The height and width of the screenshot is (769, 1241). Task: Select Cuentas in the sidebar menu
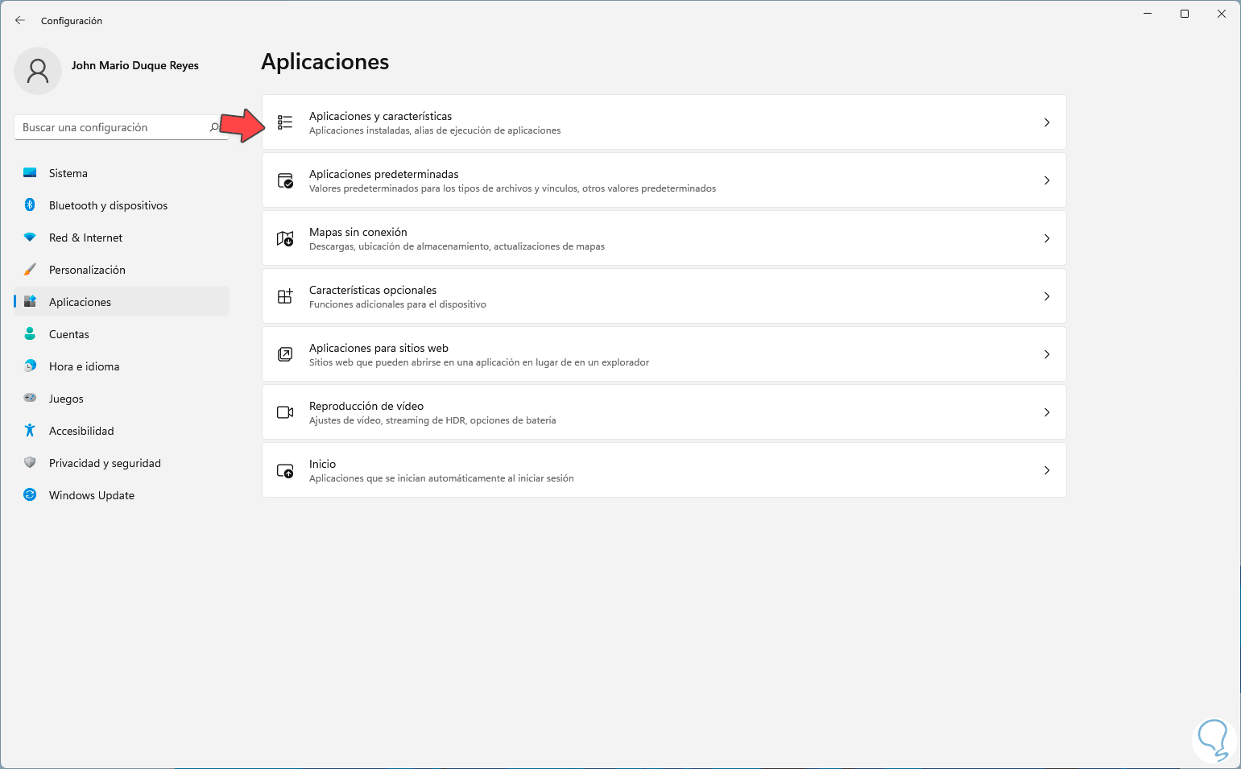[69, 334]
